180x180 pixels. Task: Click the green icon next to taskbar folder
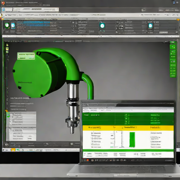[x=18, y=150]
